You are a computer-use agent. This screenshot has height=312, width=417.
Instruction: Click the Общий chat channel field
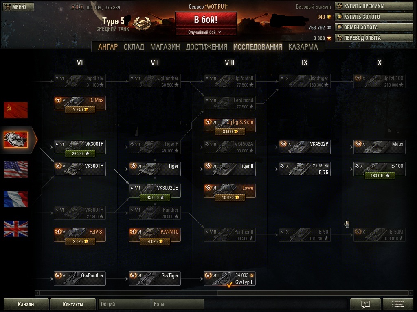tap(124, 304)
